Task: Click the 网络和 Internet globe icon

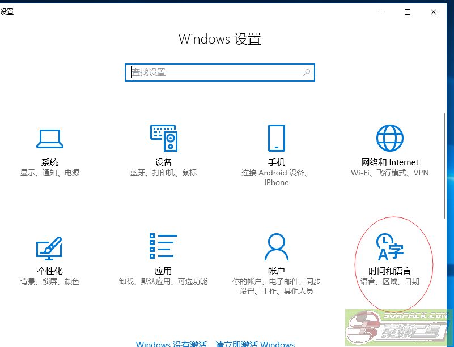Action: (x=389, y=138)
